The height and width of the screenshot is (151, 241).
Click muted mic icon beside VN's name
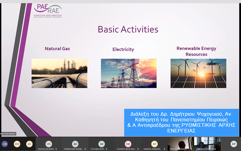56,149
